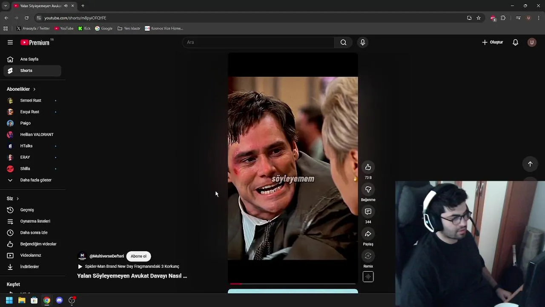The image size is (545, 307).
Task: Open the Hellian VALORANT subscription
Action: (x=32, y=135)
